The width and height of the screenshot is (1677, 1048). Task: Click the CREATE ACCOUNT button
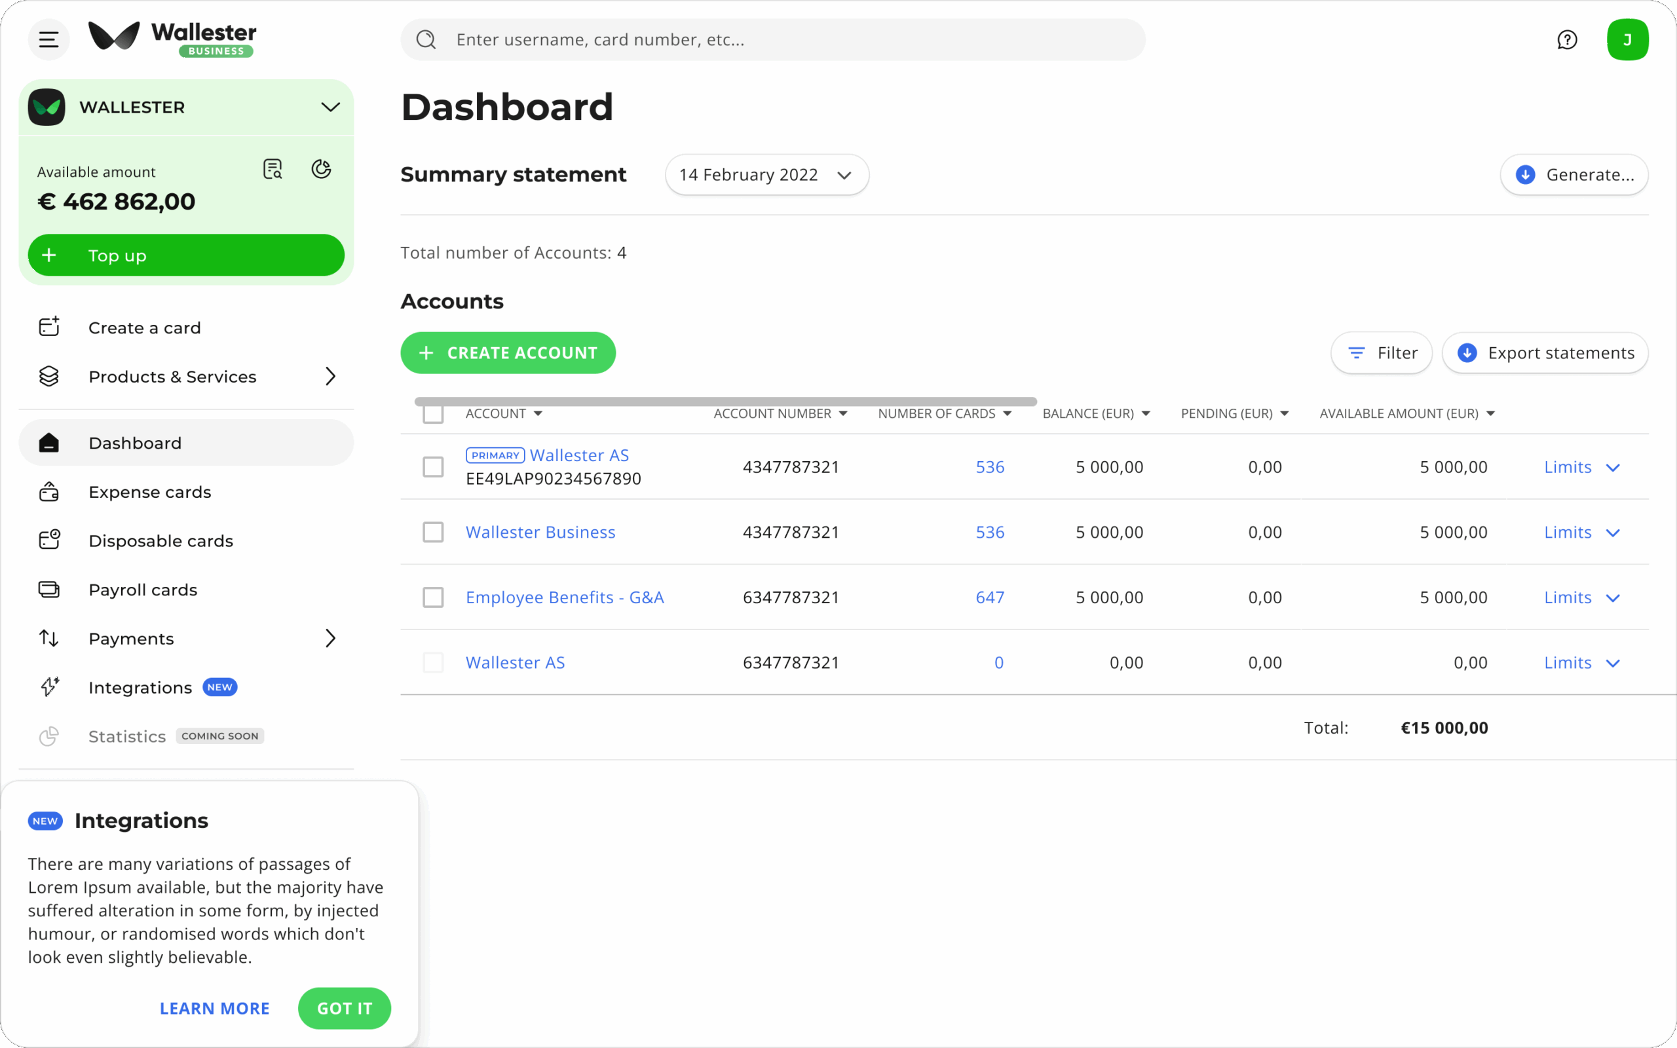pyautogui.click(x=508, y=353)
